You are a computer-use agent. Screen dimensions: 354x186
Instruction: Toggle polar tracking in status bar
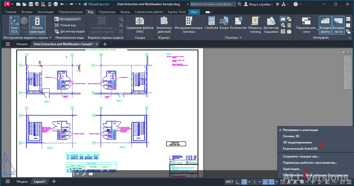(x=244, y=182)
